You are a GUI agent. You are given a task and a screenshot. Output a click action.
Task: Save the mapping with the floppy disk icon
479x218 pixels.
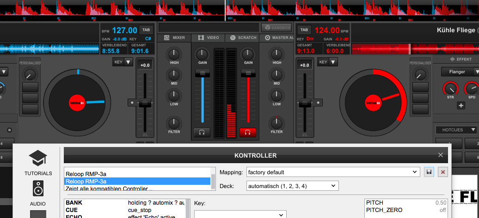429,172
